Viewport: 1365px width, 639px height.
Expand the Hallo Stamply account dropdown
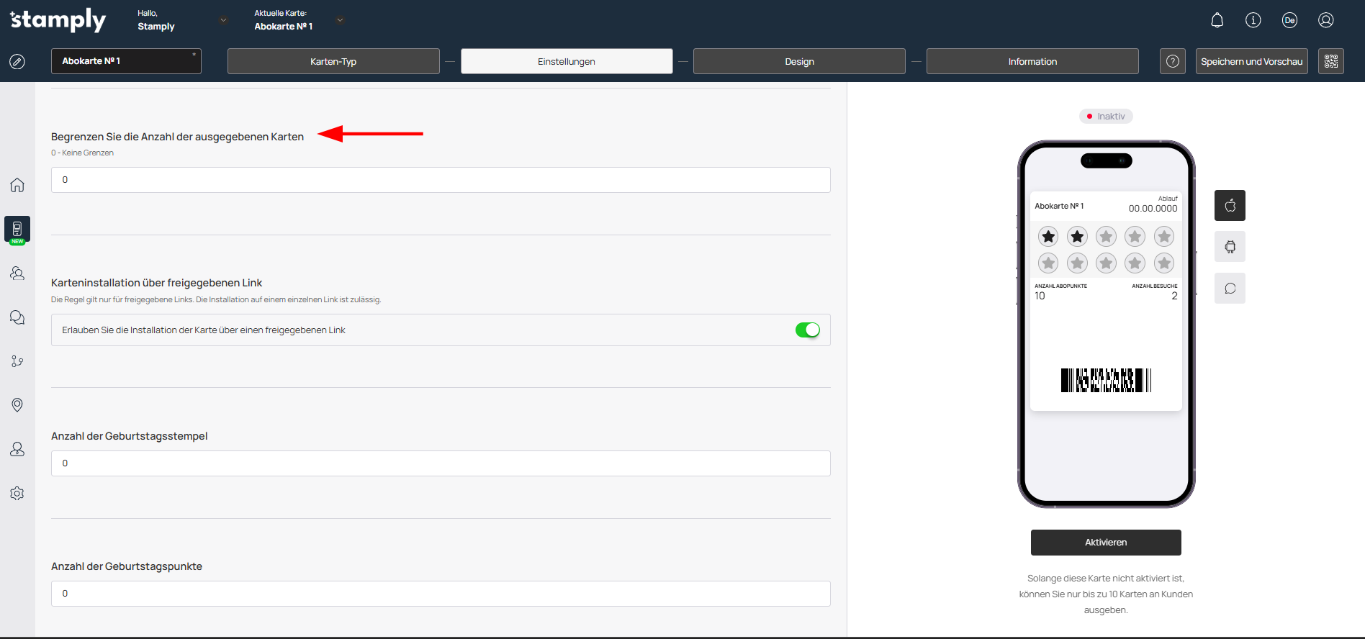pyautogui.click(x=223, y=20)
